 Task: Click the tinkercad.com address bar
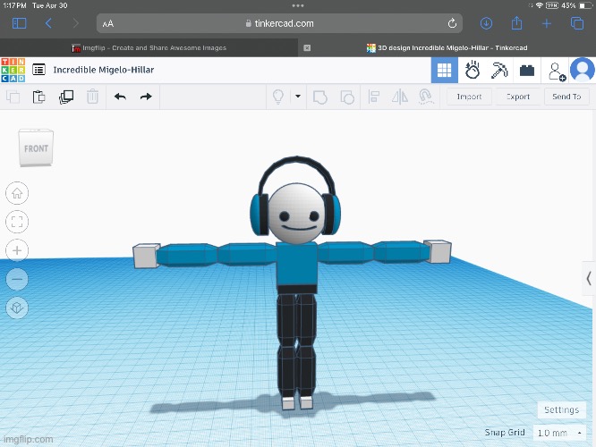[x=279, y=23]
